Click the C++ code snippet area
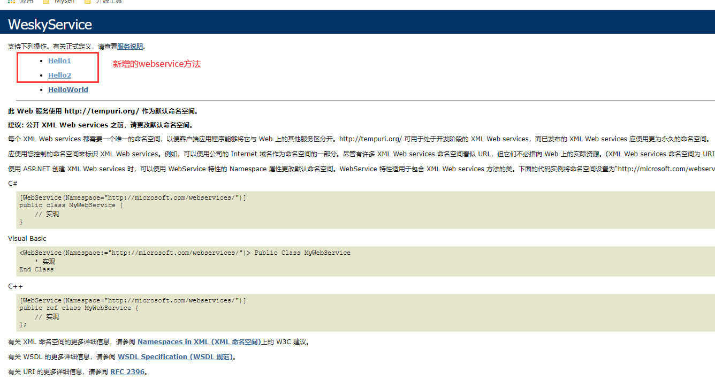This screenshot has width=715, height=380. click(214, 312)
